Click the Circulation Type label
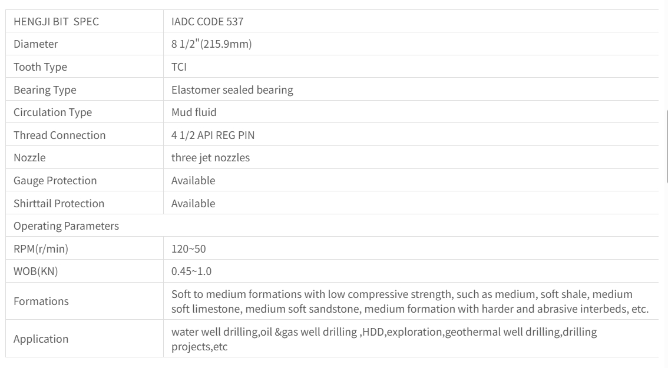This screenshot has height=368, width=668. coord(52,112)
